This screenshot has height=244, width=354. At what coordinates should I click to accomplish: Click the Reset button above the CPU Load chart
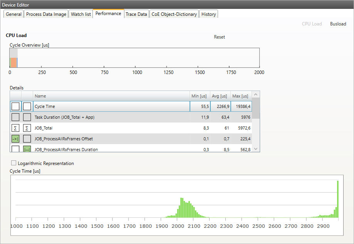219,37
